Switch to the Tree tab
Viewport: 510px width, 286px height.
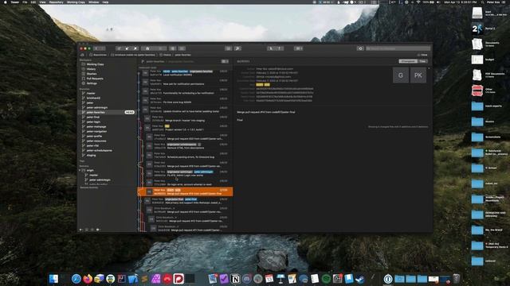tap(422, 61)
